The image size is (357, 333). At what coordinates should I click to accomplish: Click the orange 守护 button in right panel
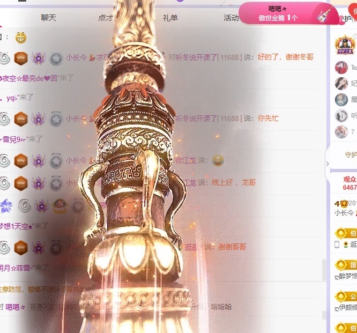[351, 155]
